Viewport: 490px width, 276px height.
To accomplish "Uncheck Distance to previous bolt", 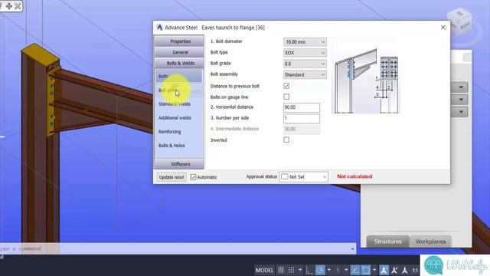I will click(286, 86).
